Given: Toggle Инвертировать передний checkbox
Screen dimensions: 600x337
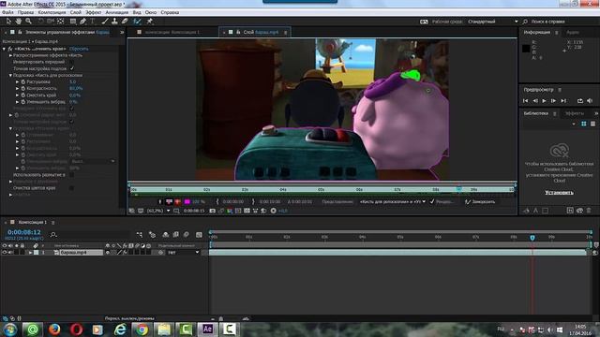Looking at the screenshot, I should (71, 62).
